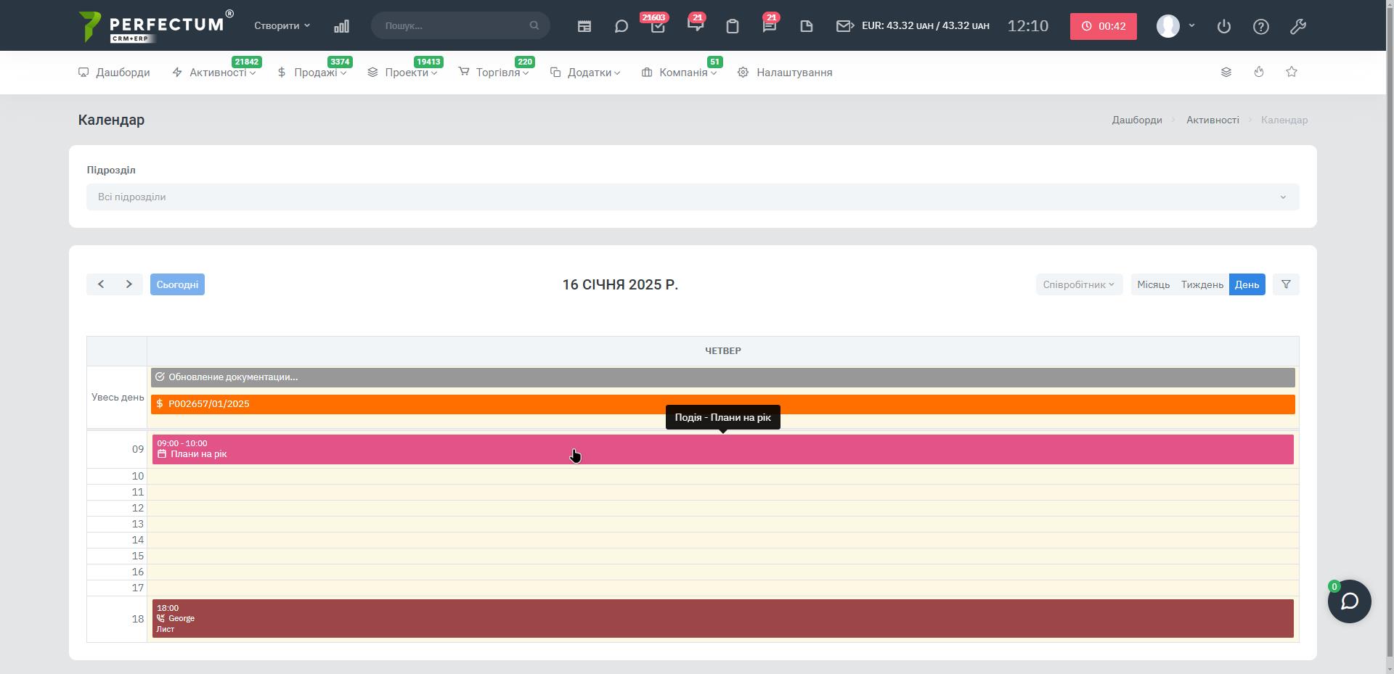Go to previous day arrow
The image size is (1394, 674).
(101, 284)
